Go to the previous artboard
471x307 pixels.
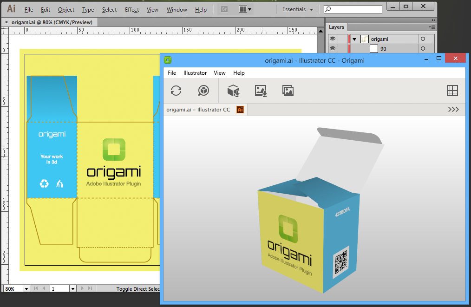coord(44,288)
